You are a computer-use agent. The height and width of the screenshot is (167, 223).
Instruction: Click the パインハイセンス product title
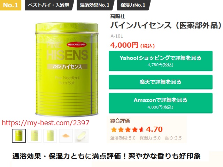tap(166, 25)
